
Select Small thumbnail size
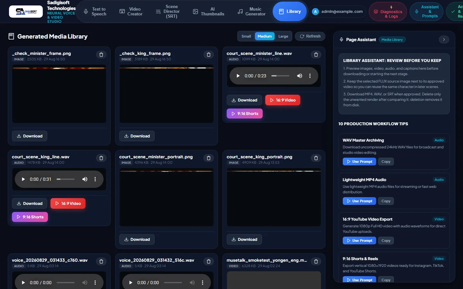pyautogui.click(x=246, y=36)
